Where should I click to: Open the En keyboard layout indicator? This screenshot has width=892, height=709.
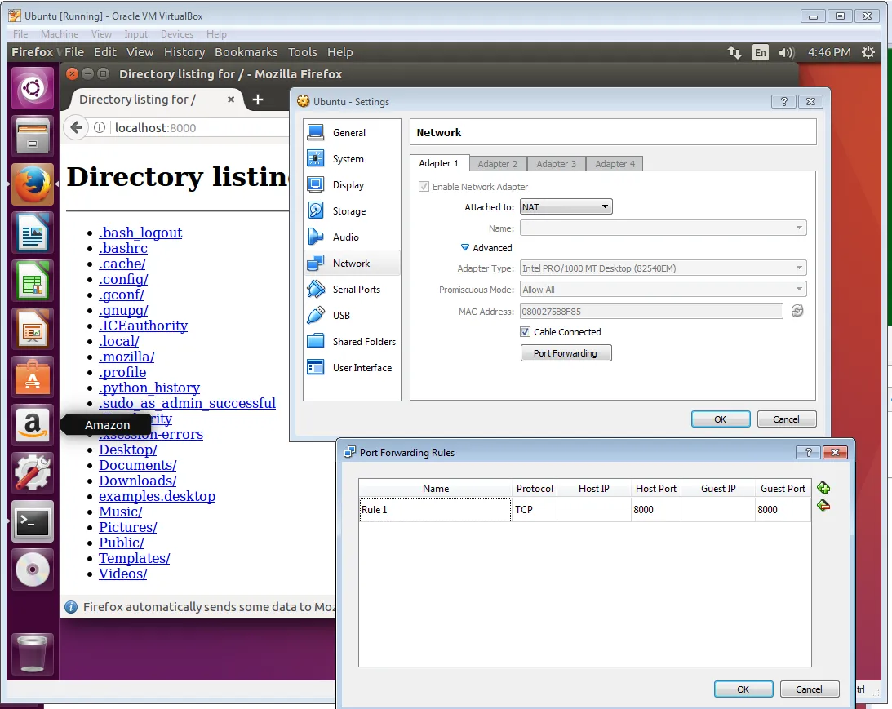[760, 52]
